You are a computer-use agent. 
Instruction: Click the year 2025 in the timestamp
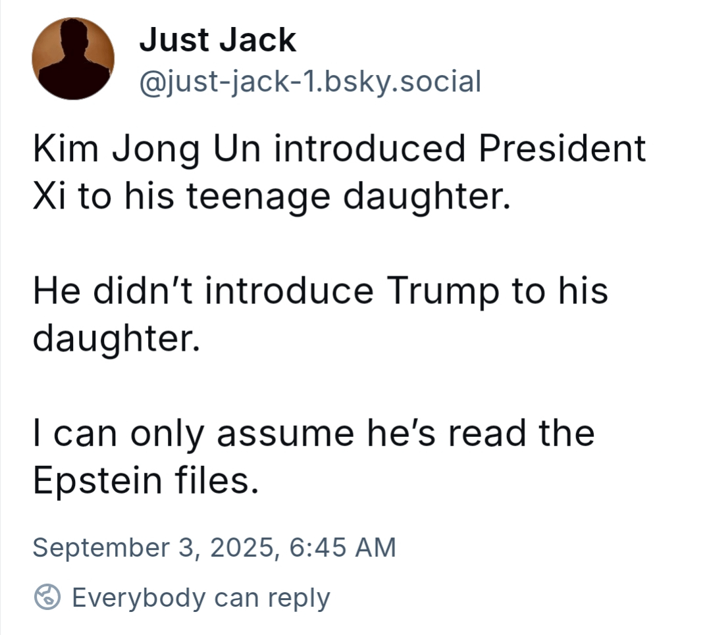point(242,547)
